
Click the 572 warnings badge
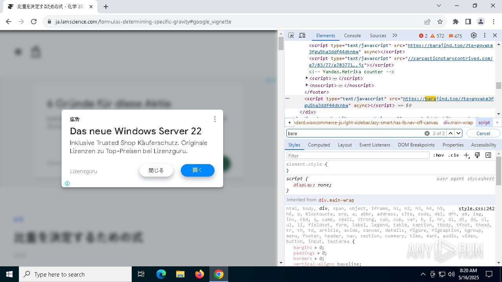pyautogui.click(x=437, y=36)
